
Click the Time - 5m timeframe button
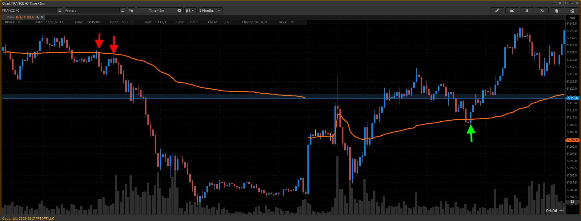coord(157,10)
